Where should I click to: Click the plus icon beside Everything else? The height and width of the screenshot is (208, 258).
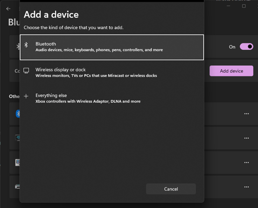[26, 96]
